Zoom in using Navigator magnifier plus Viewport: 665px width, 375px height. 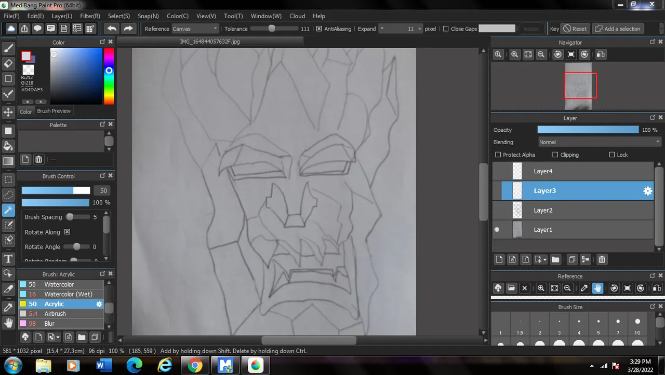click(515, 54)
